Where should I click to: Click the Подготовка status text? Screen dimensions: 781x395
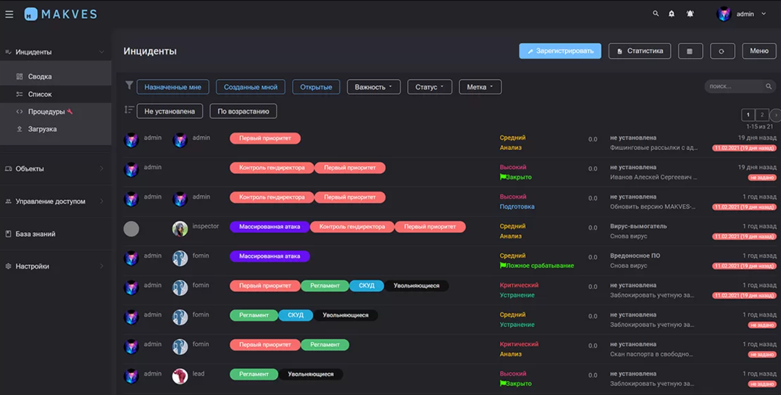tap(517, 207)
